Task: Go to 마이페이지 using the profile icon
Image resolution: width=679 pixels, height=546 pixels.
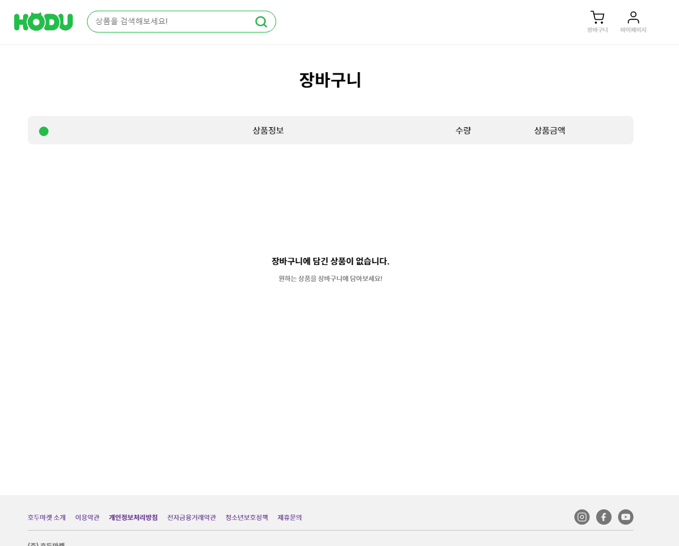Action: (x=633, y=21)
